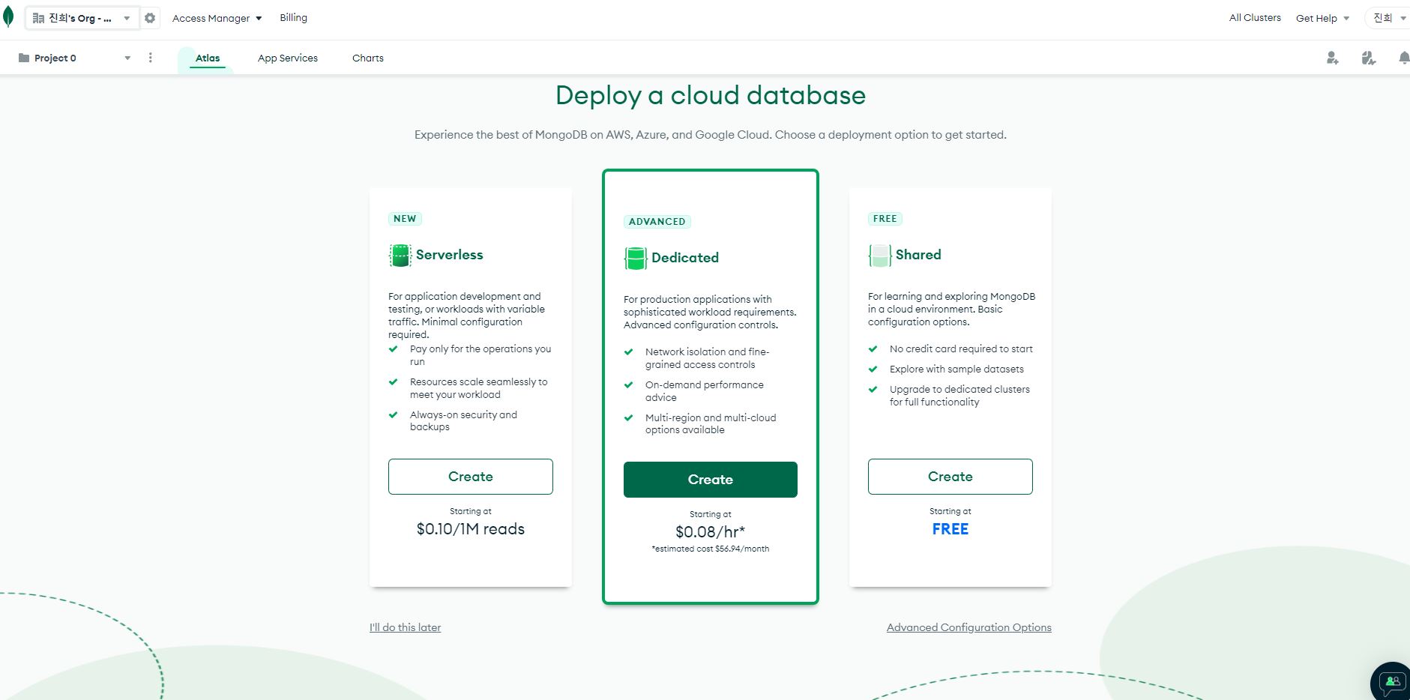Expand the 진희's Org selector
The width and height of the screenshot is (1410, 700).
pyautogui.click(x=82, y=18)
